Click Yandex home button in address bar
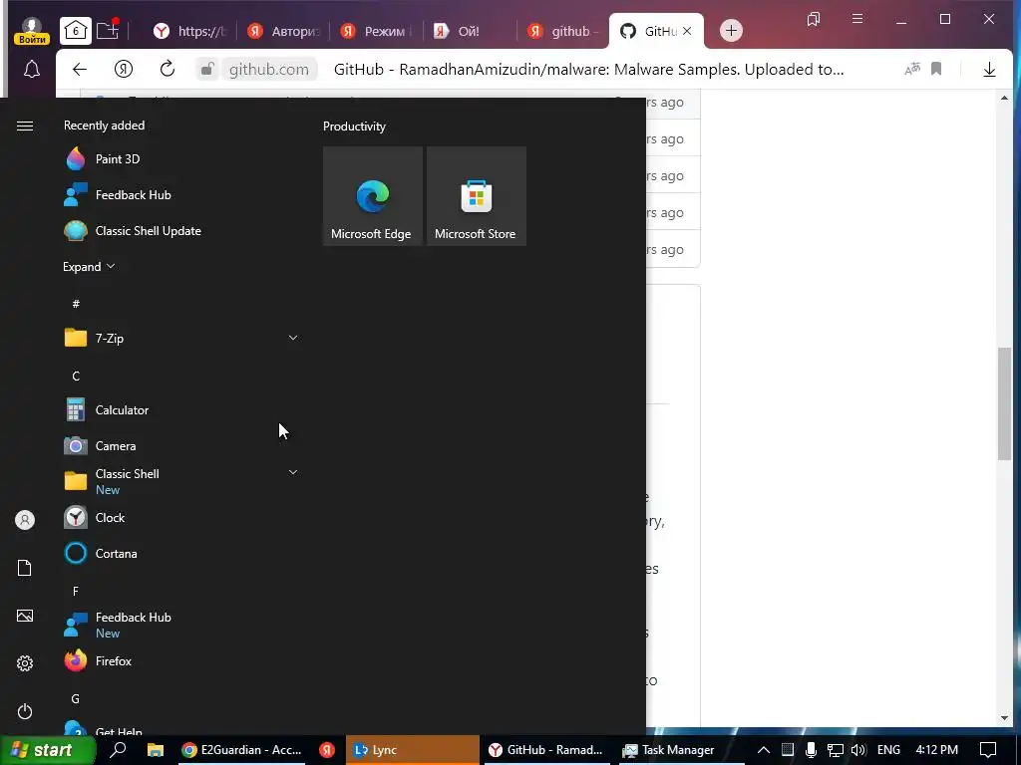The height and width of the screenshot is (765, 1021). point(123,69)
